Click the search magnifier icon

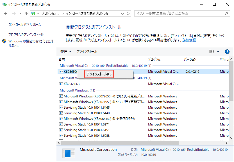click(x=226, y=13)
